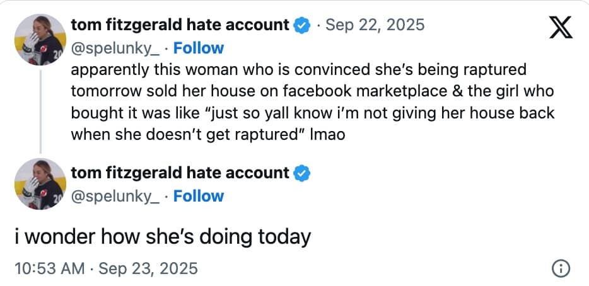589x286 pixels.
Task: Click the X logo in the corner
Action: tap(561, 27)
